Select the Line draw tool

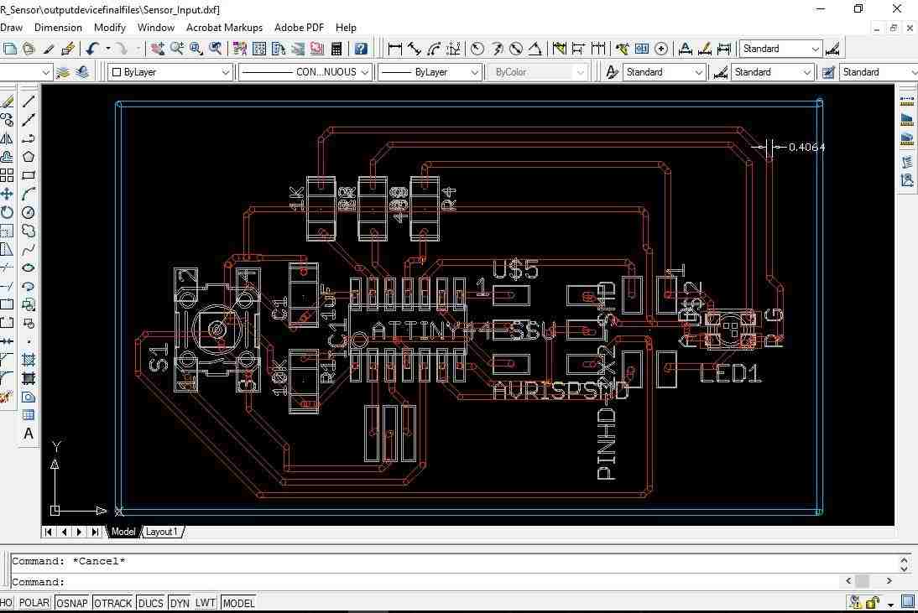pos(28,101)
